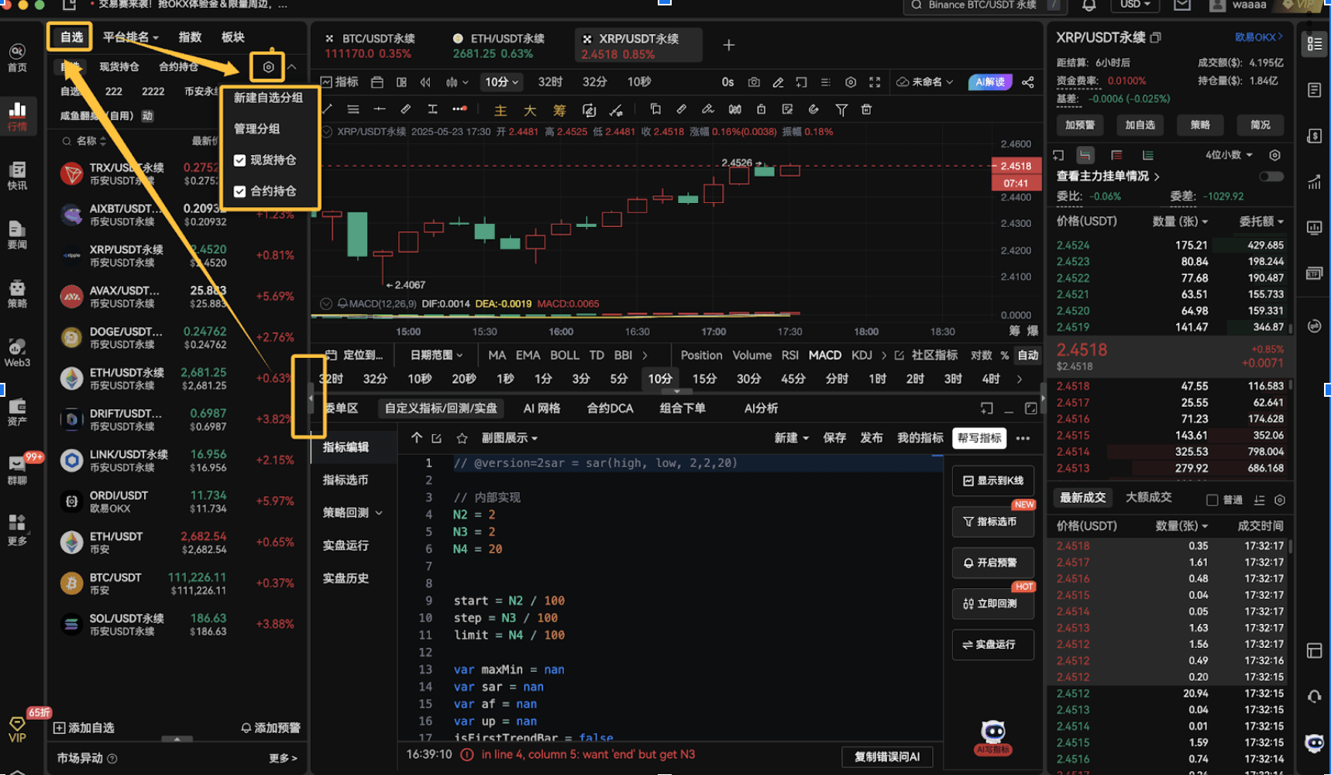Expand the 策略回测 submenu
The image size is (1331, 775).
[x=353, y=512]
